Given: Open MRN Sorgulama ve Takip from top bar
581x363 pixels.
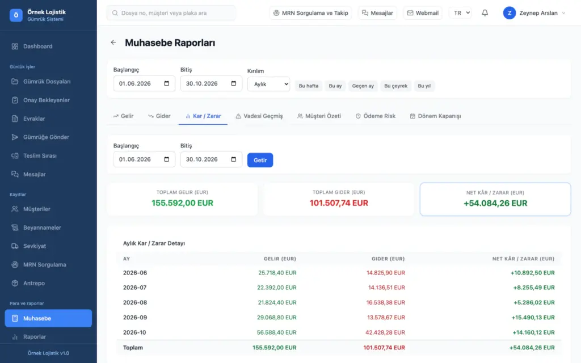Looking at the screenshot, I should point(310,13).
